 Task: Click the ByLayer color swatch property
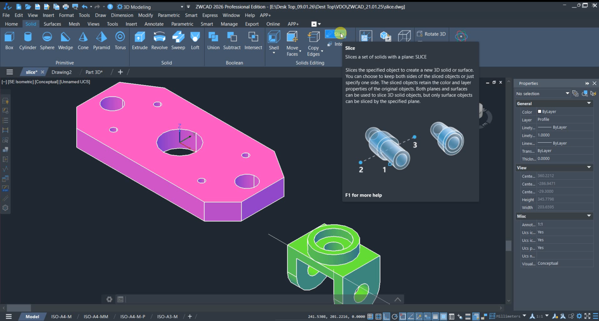[x=540, y=112]
